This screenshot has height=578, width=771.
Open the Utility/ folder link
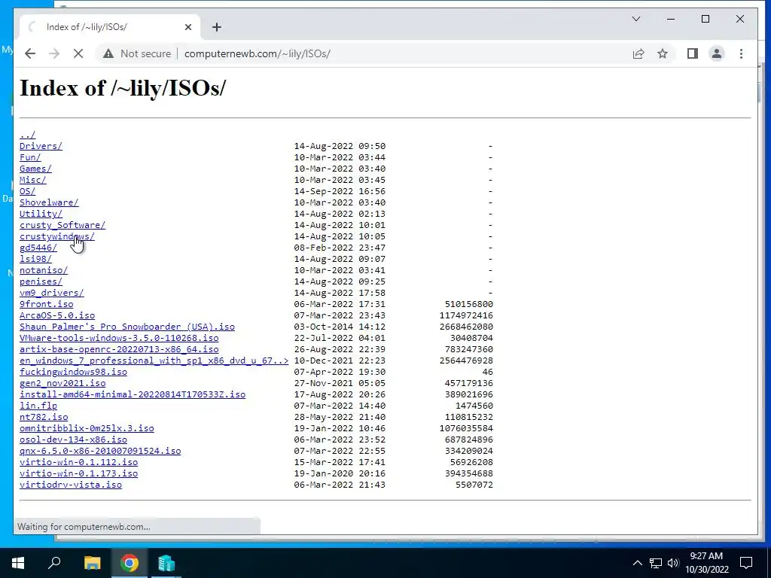41,214
